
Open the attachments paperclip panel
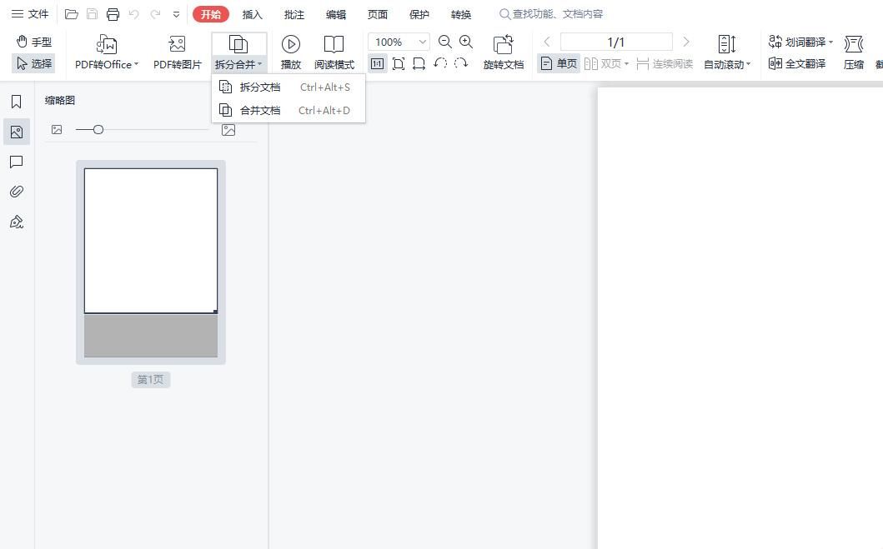point(17,192)
